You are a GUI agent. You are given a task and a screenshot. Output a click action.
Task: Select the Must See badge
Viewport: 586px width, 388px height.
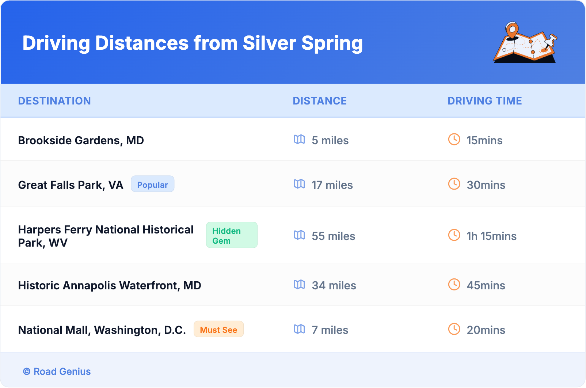[218, 329]
